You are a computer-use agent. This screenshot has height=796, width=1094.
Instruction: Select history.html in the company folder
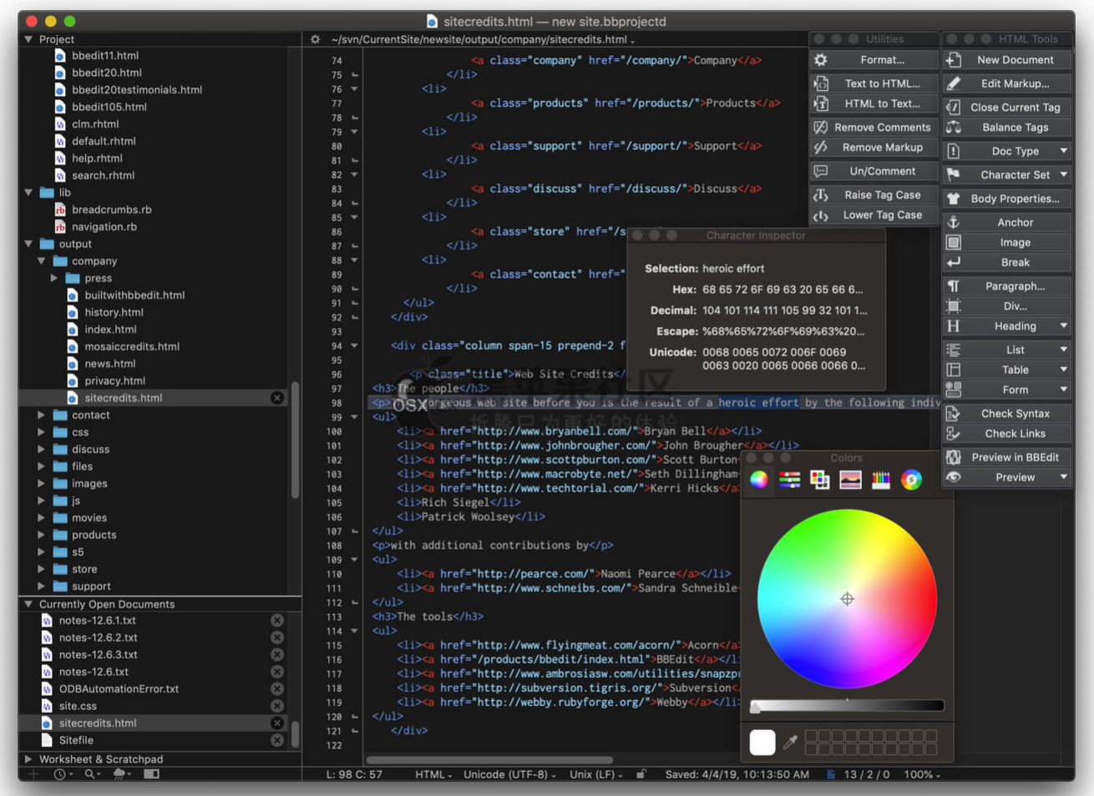coord(114,312)
